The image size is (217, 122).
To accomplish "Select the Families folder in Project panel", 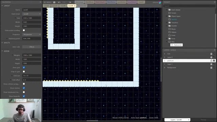I will tap(174, 19).
